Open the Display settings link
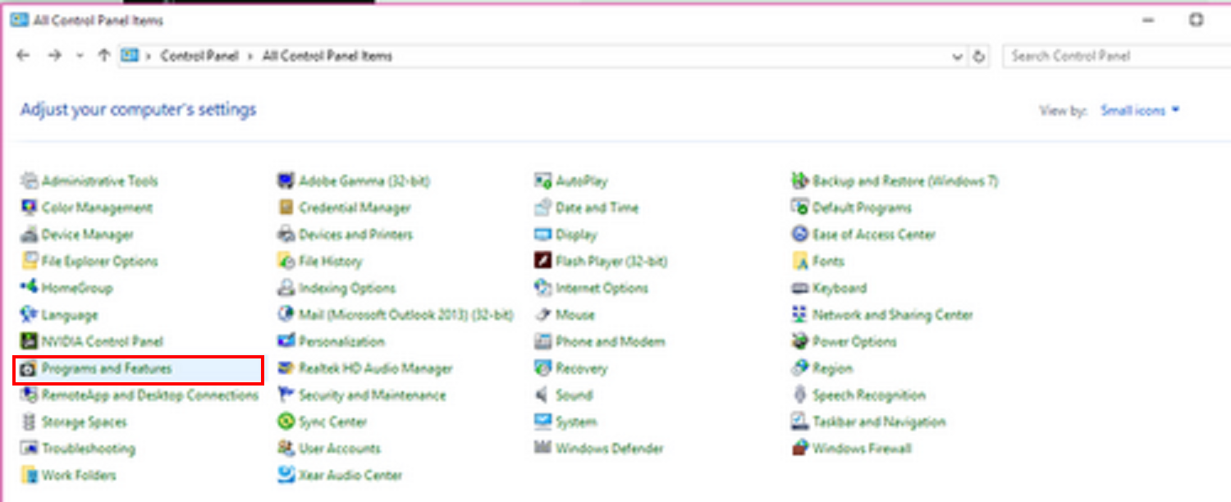 (x=576, y=235)
